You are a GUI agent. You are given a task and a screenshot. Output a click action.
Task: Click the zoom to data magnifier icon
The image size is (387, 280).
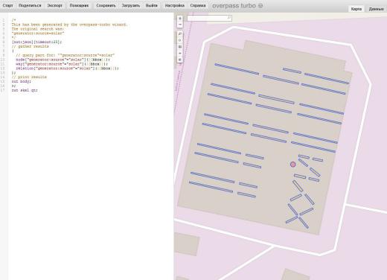[x=180, y=34]
